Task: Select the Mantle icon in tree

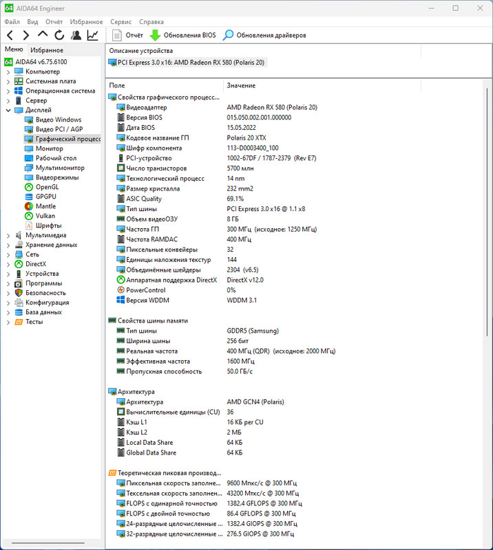Action: pyautogui.click(x=29, y=206)
